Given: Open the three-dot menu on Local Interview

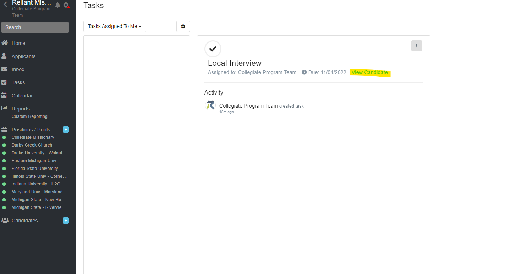Looking at the screenshot, I should pyautogui.click(x=416, y=46).
